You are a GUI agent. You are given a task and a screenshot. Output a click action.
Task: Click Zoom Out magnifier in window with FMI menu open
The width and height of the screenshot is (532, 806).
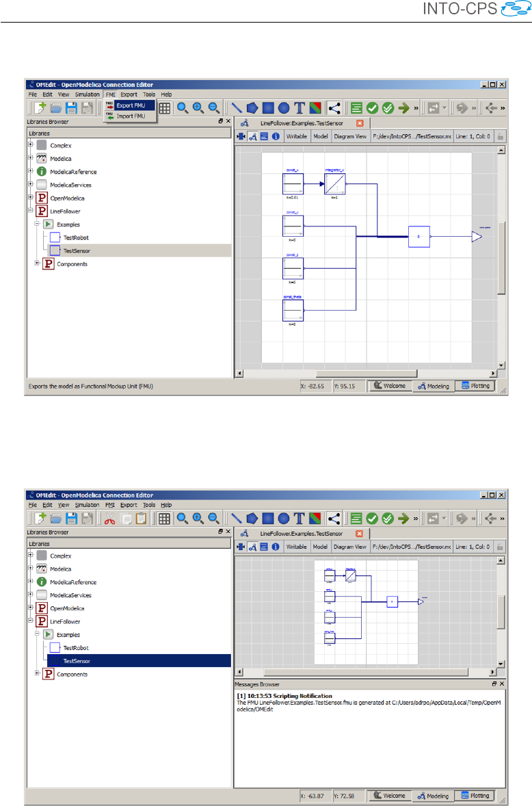point(214,108)
